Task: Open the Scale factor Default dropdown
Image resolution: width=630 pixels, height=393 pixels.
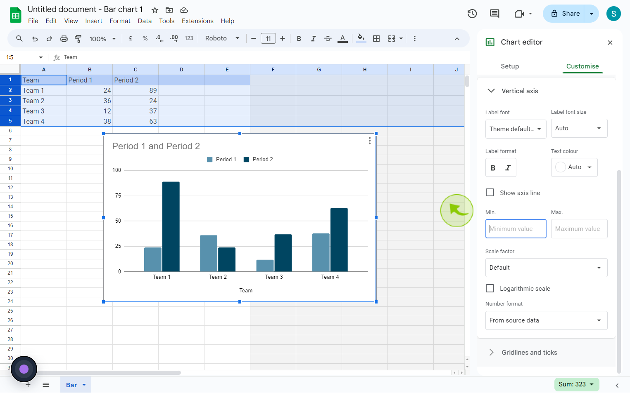Action: 546,268
